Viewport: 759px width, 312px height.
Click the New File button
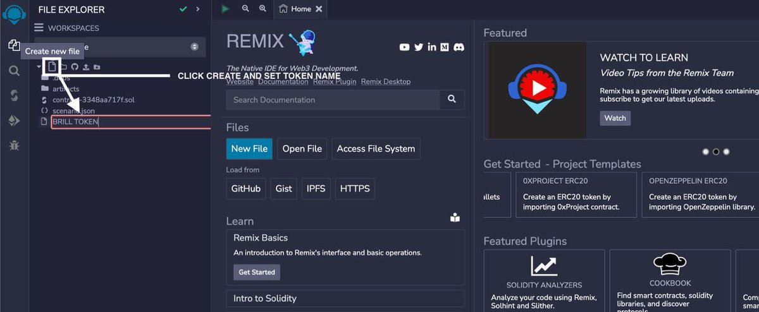249,149
